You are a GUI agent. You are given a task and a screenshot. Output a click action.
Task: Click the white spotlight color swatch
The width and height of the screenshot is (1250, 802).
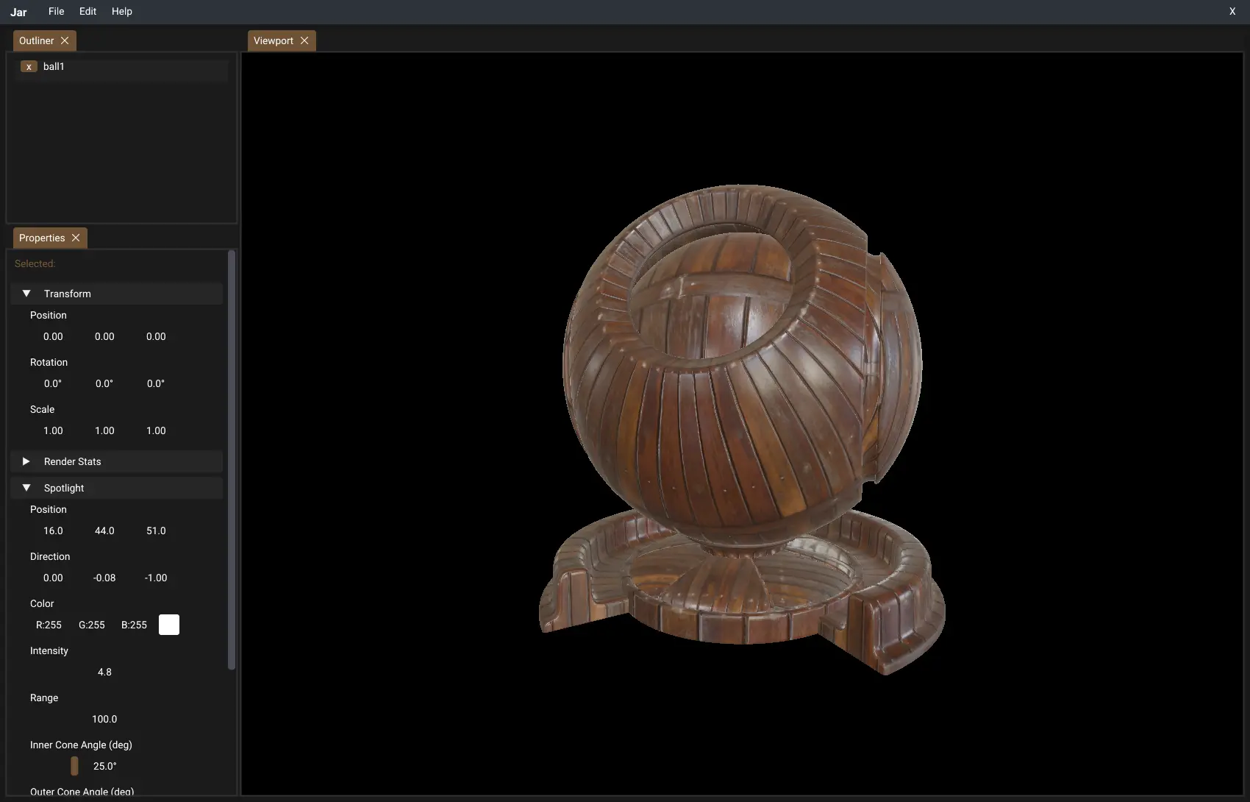click(x=169, y=625)
